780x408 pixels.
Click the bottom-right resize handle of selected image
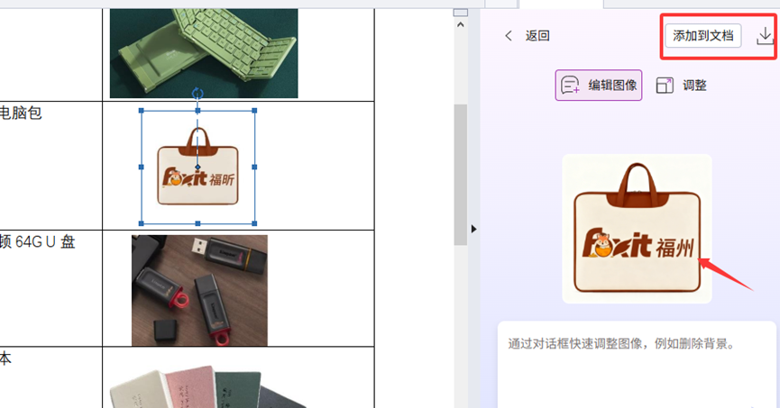[255, 222]
